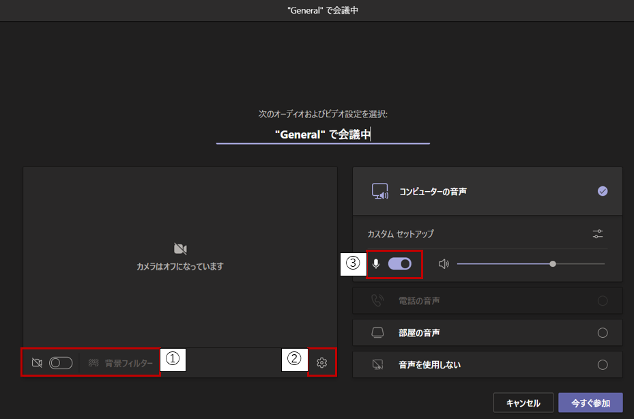Click the crossed-out camera icon in the preview

click(180, 248)
